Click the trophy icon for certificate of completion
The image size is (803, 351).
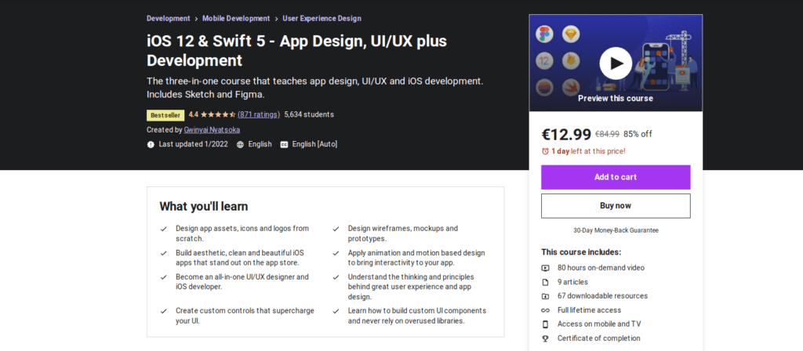tap(546, 338)
